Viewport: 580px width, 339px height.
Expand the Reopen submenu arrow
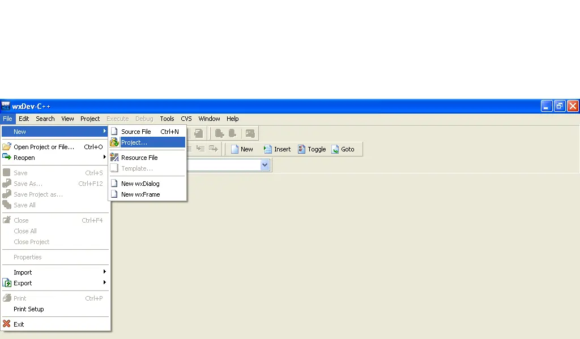click(x=105, y=157)
